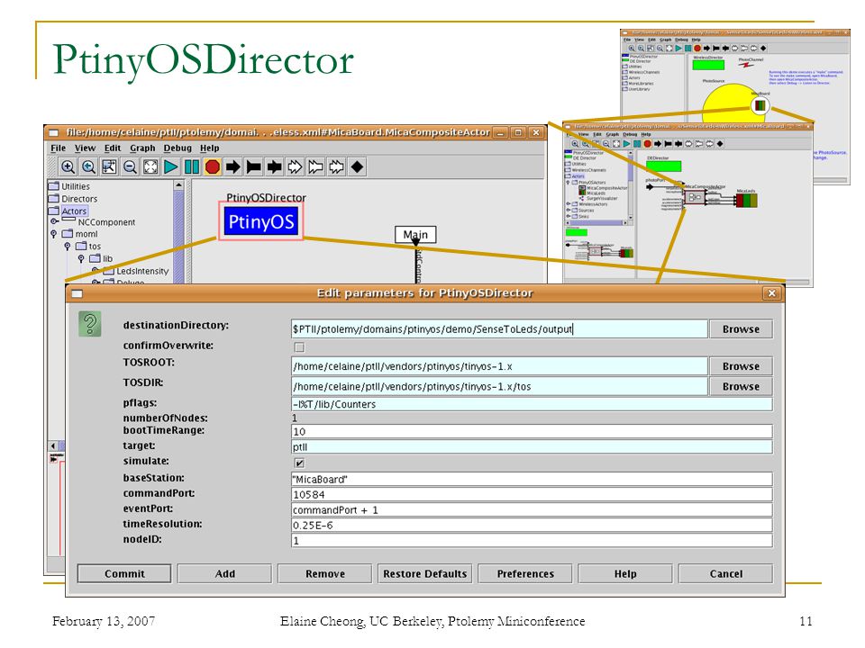Select the Actors folder in the library tree
This screenshot has width=865, height=648.
pos(68,211)
